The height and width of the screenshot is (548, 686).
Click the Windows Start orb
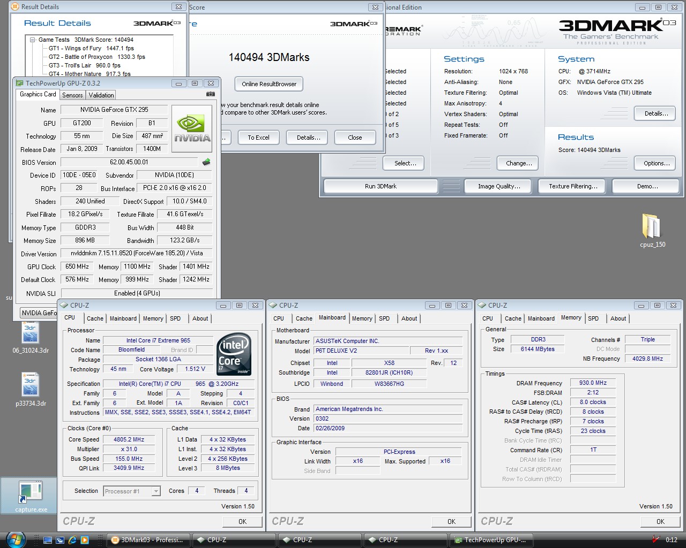[16, 539]
